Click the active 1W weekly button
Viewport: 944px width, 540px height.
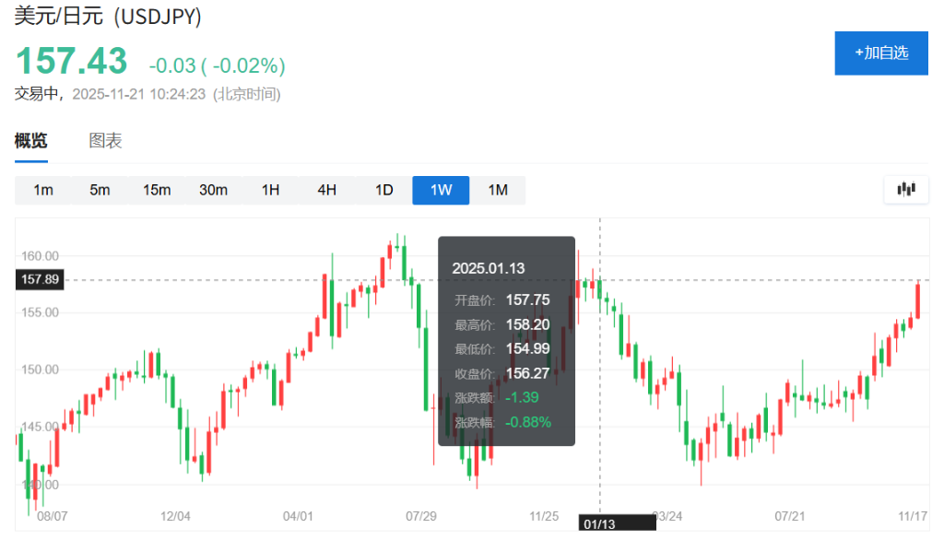pyautogui.click(x=441, y=190)
